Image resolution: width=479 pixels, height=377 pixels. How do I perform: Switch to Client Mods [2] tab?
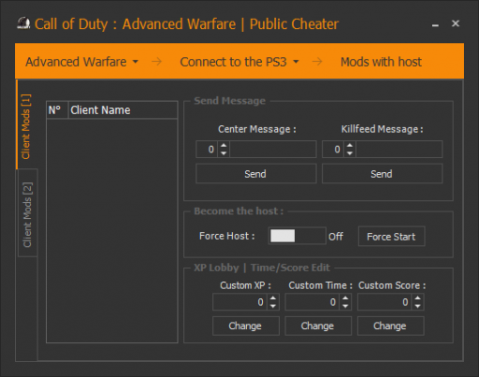[x=27, y=214]
